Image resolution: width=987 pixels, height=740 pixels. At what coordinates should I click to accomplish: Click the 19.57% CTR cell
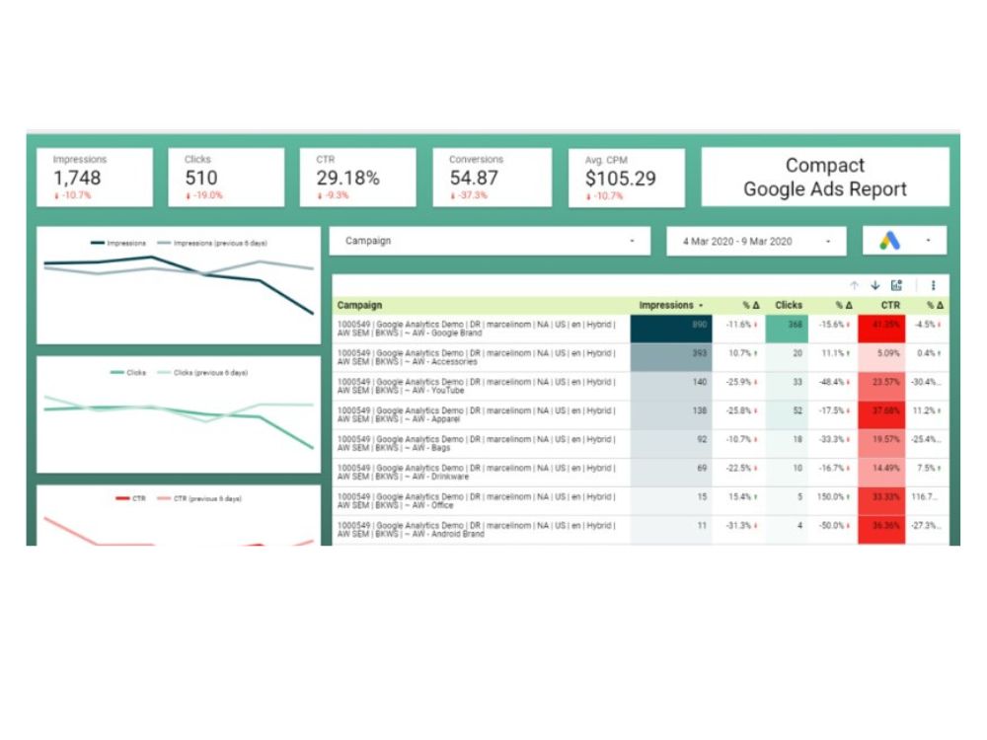(x=881, y=444)
